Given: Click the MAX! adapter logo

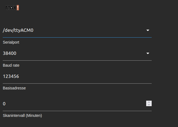Looking at the screenshot, I should 12,8.
